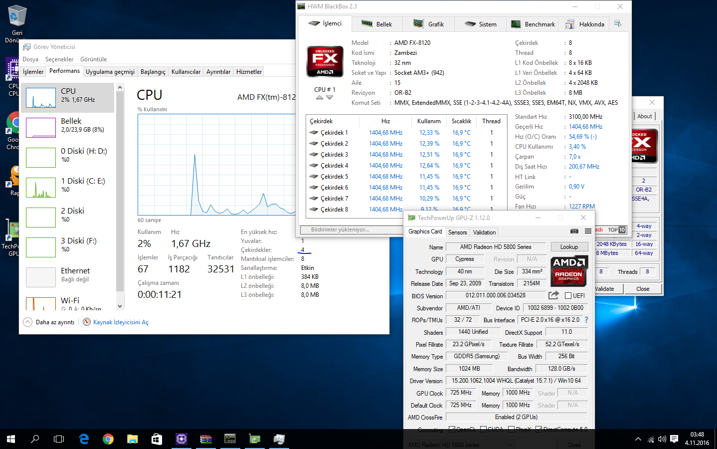Click the Name field AMD Radeon HD 5800 Series
This screenshot has width=717, height=449.
(x=496, y=247)
